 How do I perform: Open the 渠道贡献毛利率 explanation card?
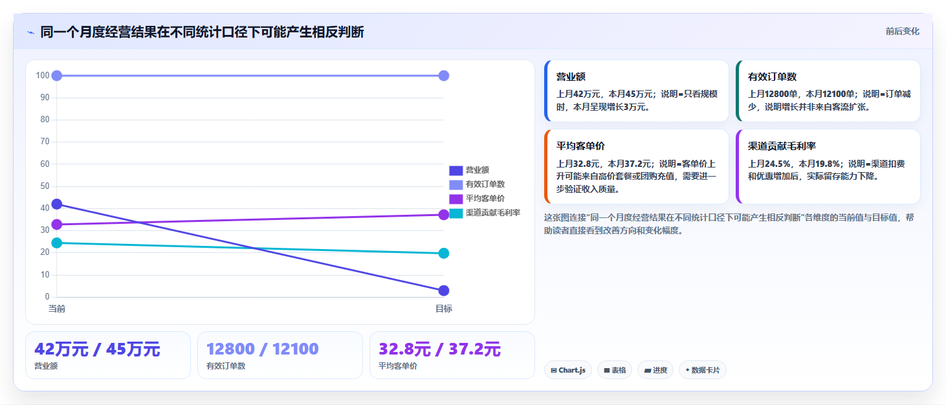pos(828,167)
